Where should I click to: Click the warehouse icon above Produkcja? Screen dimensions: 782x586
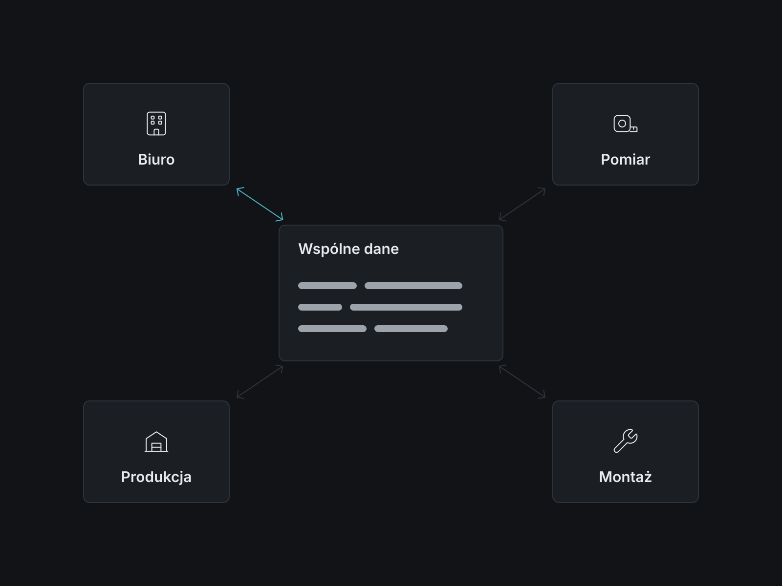tap(156, 441)
